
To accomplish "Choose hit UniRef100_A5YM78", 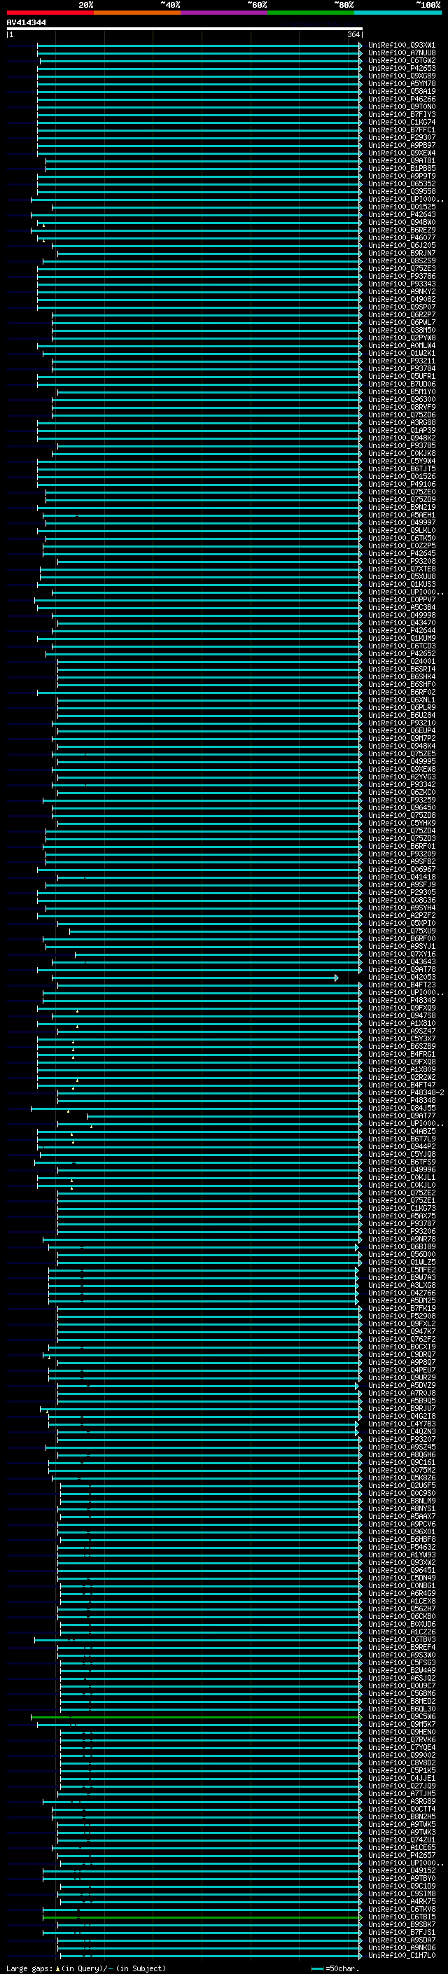I will [402, 83].
